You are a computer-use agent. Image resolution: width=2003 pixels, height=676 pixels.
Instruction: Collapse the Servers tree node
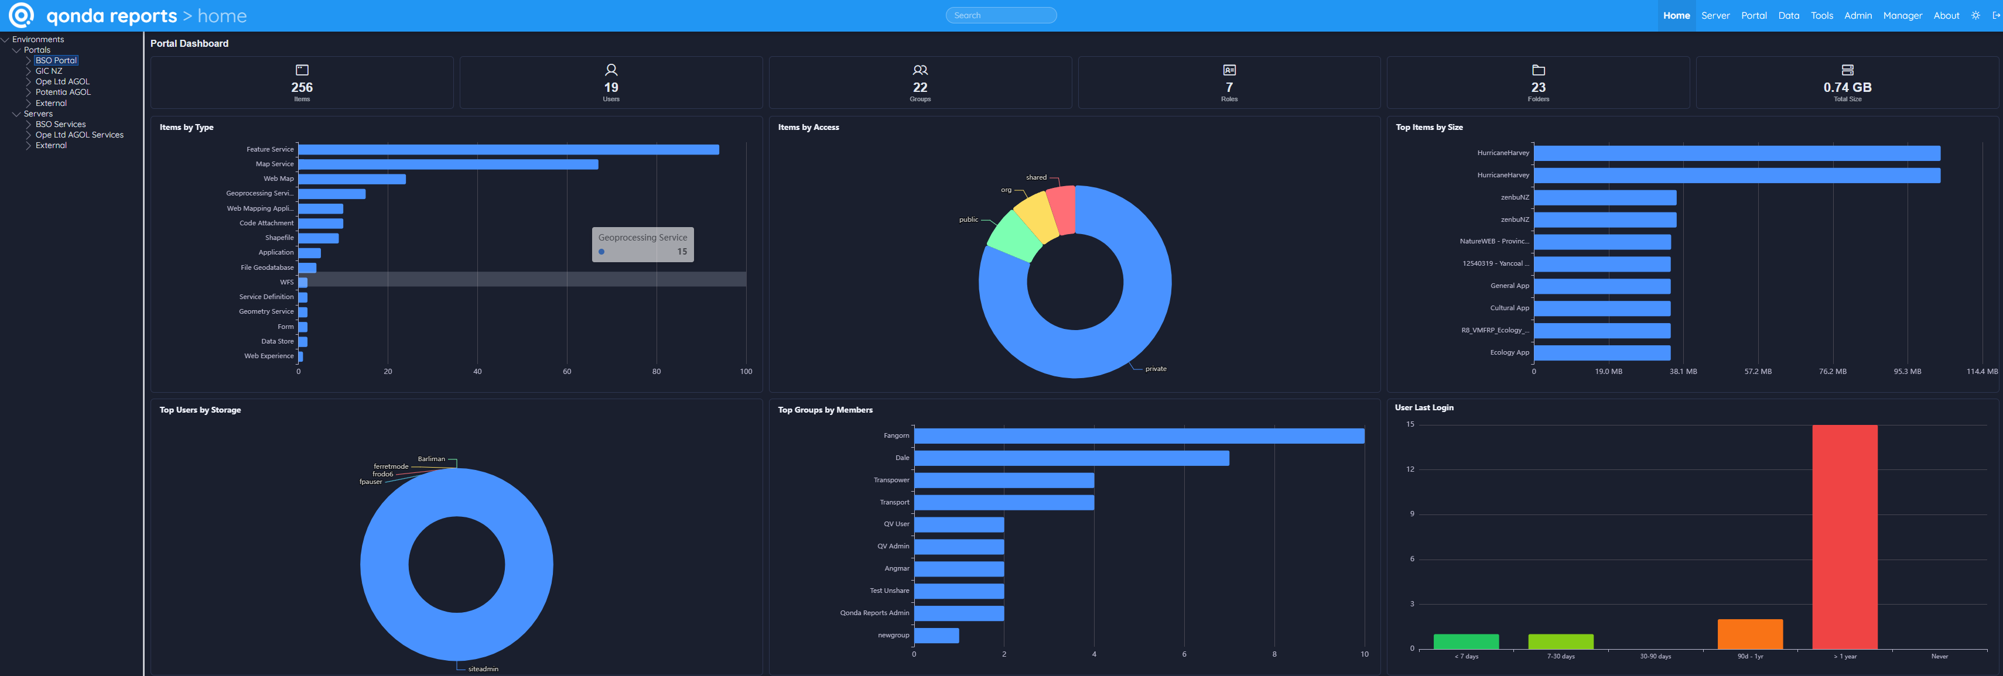[x=16, y=114]
